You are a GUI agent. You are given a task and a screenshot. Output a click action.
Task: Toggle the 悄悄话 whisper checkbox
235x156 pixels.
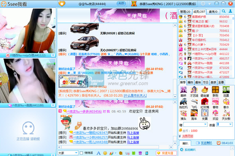point(81,153)
